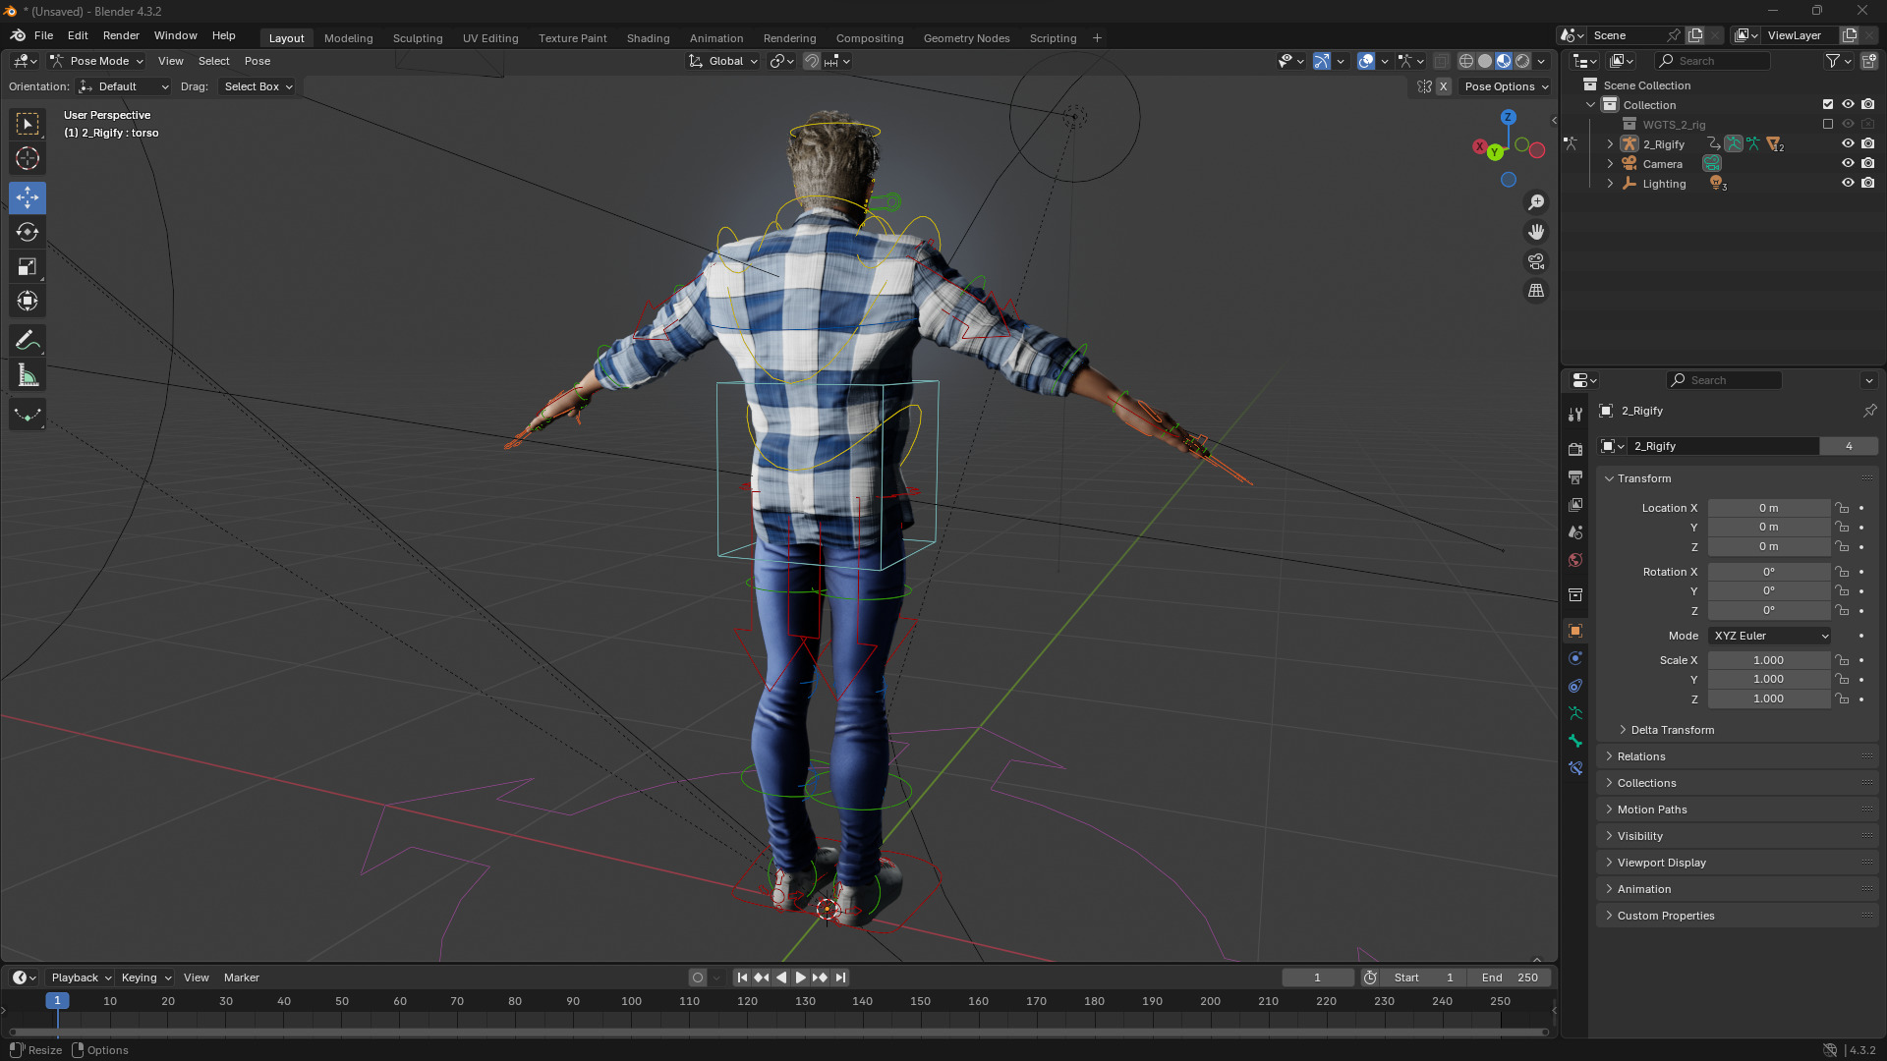The image size is (1887, 1061).
Task: Click the Cursor tool icon
Action: pos(28,158)
